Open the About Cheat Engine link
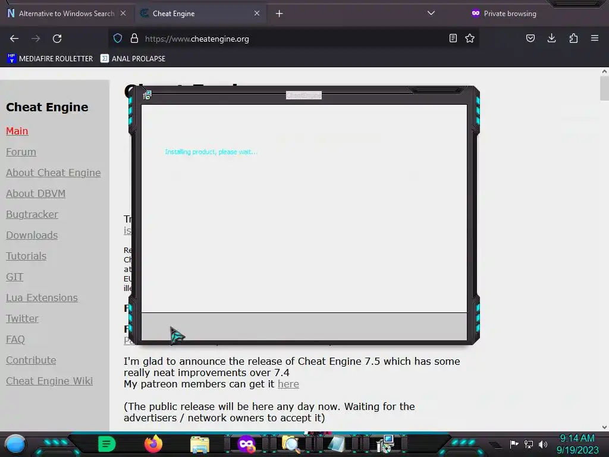Screen dimensions: 609x457 [53, 173]
